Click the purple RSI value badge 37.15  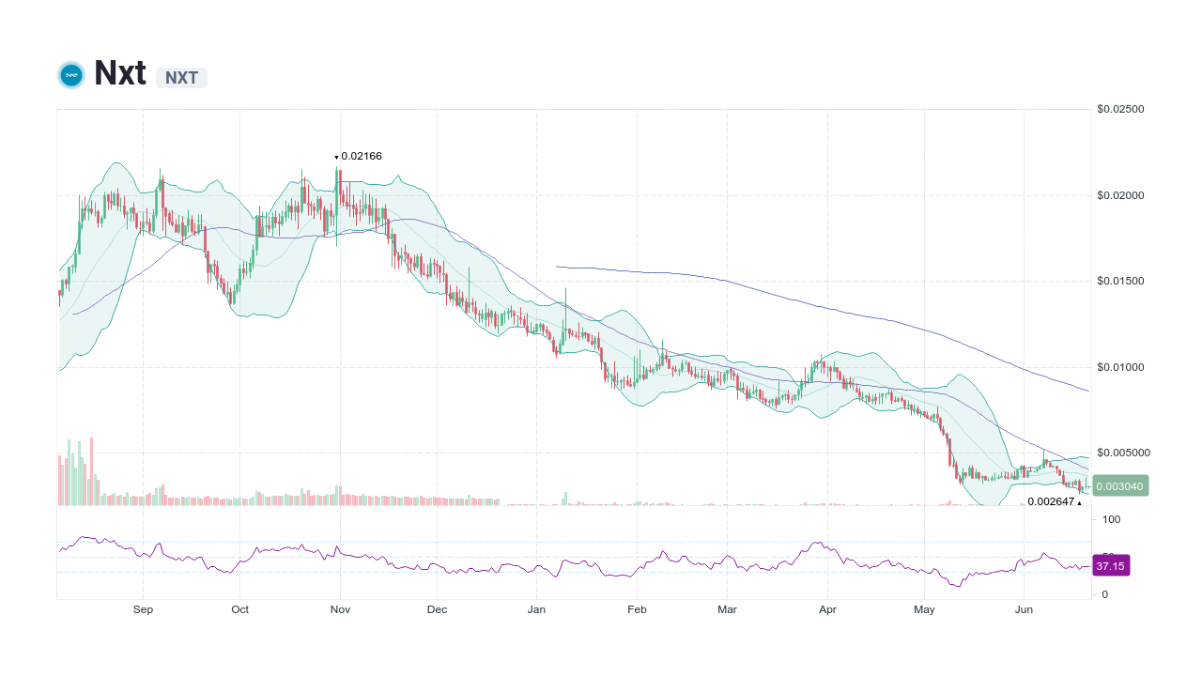tap(1111, 565)
